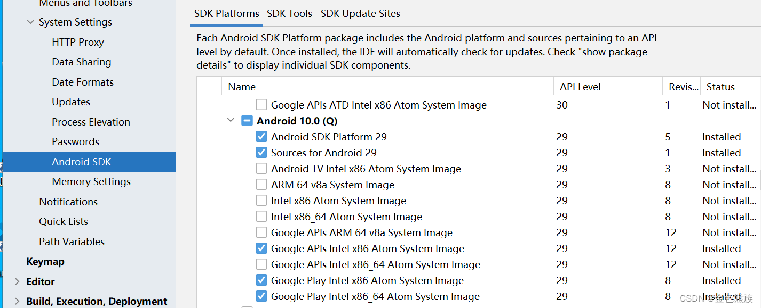Check Android TV Intel x86 Atom System Image

(x=261, y=169)
